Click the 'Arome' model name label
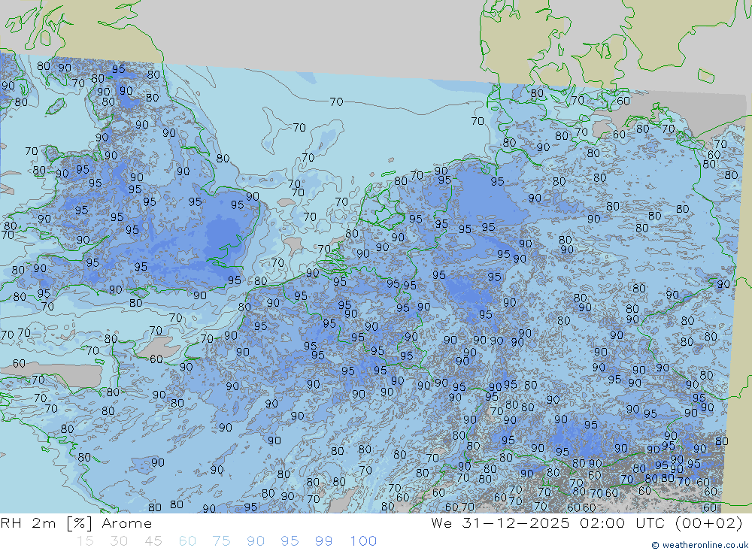This screenshot has width=752, height=551. pyautogui.click(x=127, y=523)
